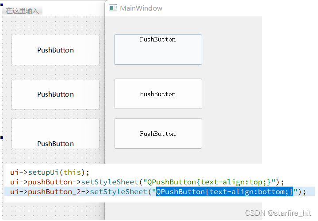The width and height of the screenshot is (318, 221).
Task: Click the MainWindow title text
Action: (141, 8)
